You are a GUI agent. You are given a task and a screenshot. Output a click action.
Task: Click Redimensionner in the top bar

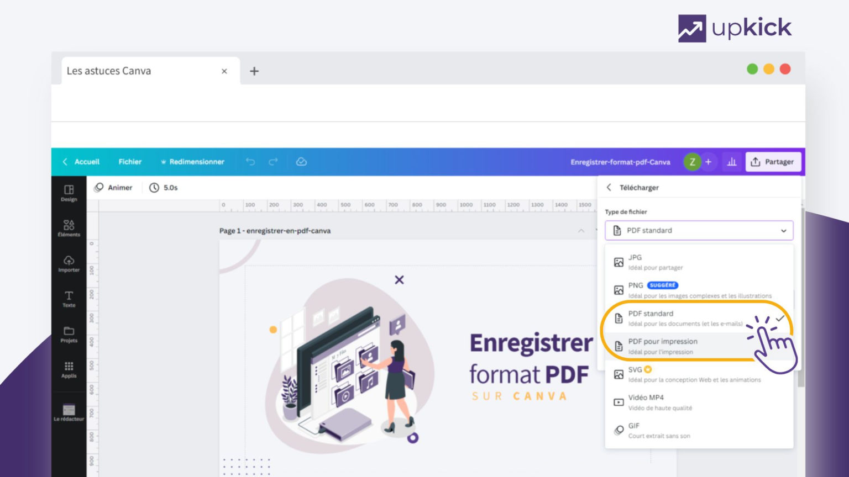(196, 162)
